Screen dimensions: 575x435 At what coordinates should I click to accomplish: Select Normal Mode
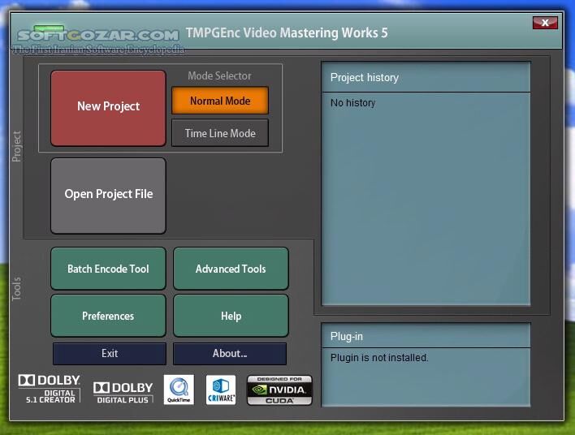220,101
